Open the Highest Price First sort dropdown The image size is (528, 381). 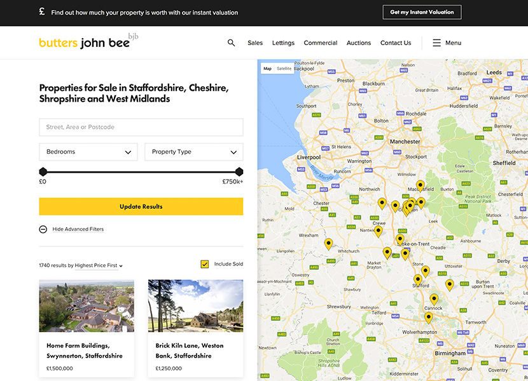click(x=99, y=265)
